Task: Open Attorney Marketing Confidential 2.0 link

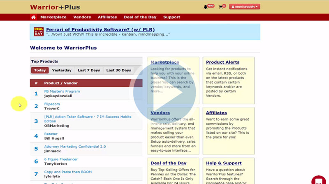Action: pos(75,146)
